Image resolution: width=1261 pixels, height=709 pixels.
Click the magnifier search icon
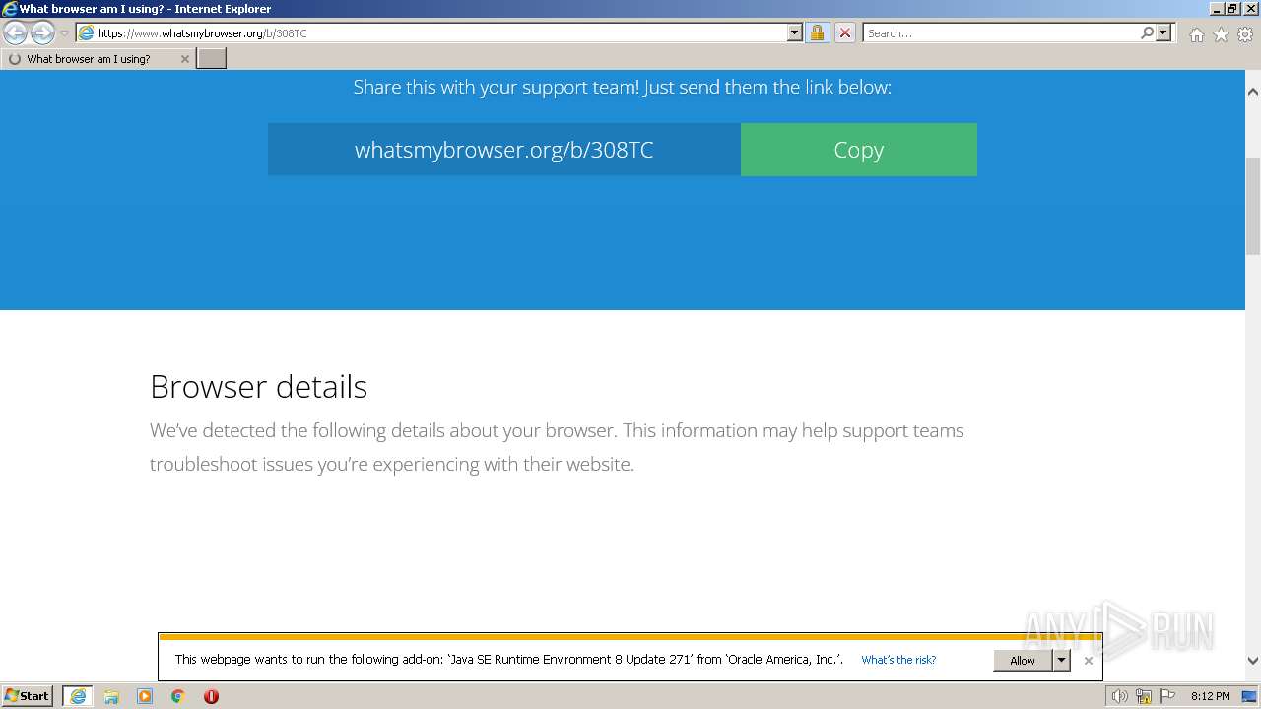click(x=1147, y=32)
